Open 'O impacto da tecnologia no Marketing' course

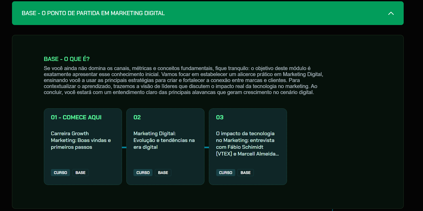pyautogui.click(x=247, y=144)
